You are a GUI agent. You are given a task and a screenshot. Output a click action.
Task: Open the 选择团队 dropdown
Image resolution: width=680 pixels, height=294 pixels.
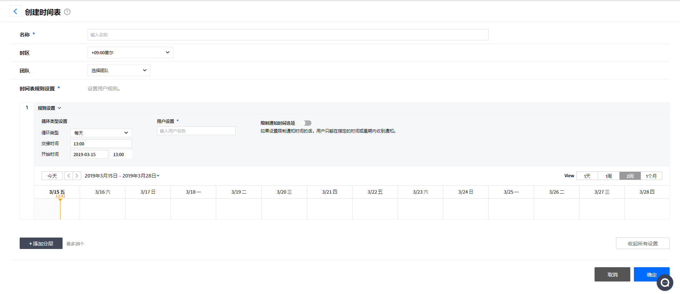click(x=119, y=70)
